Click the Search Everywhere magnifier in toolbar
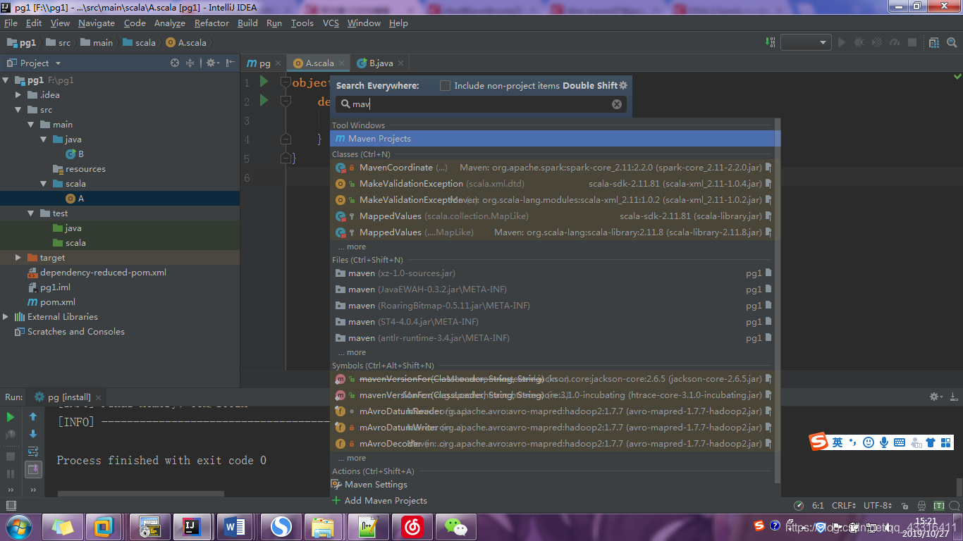This screenshot has height=541, width=963. [951, 42]
